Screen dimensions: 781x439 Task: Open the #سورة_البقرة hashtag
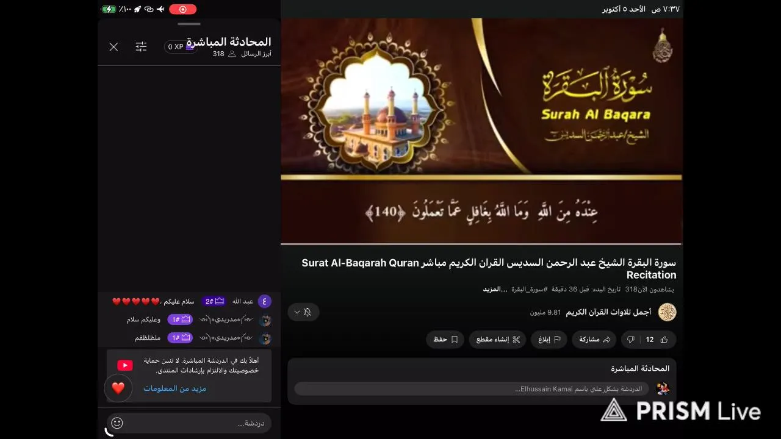tap(530, 289)
